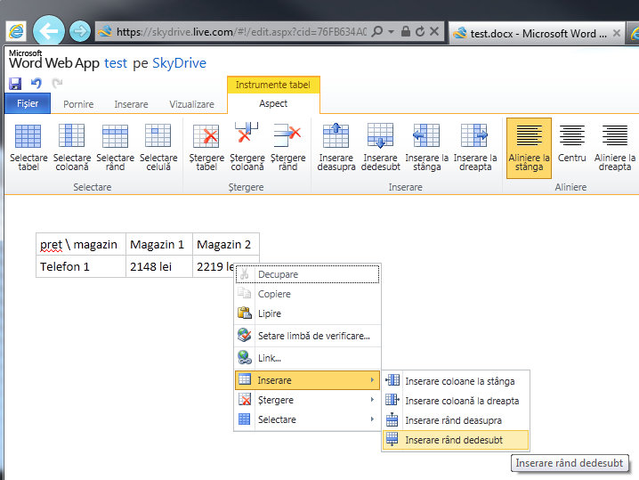The width and height of the screenshot is (639, 480).
Task: Click the skydrive.live.com URL field
Action: click(241, 32)
